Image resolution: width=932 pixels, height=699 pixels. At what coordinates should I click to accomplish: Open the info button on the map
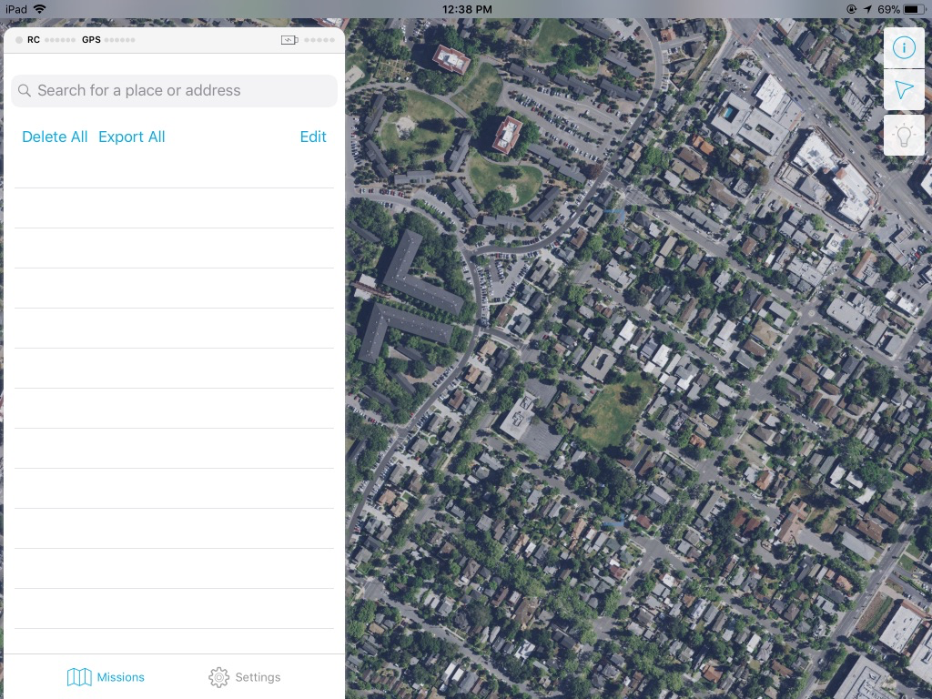904,47
